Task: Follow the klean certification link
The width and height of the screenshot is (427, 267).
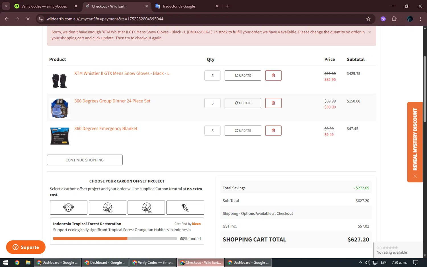Action: click(196, 224)
